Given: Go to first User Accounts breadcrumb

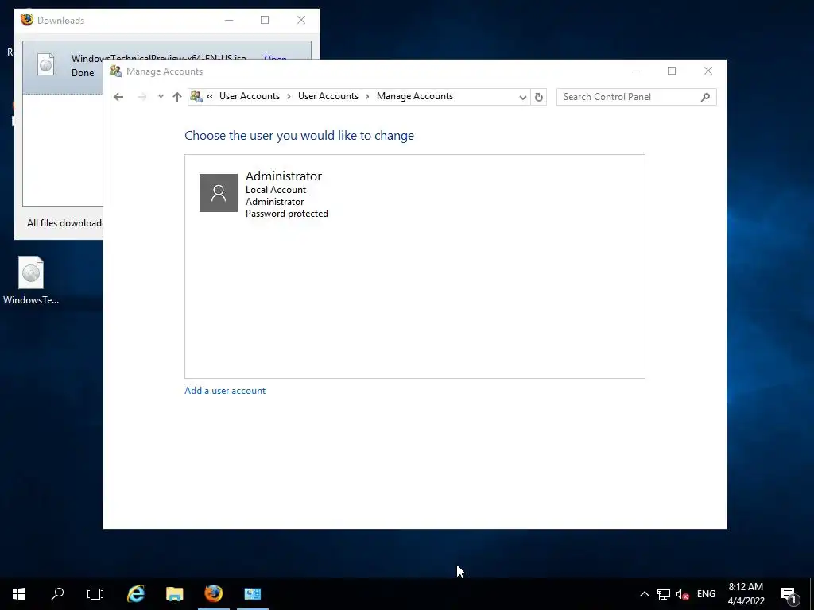Looking at the screenshot, I should [x=249, y=96].
